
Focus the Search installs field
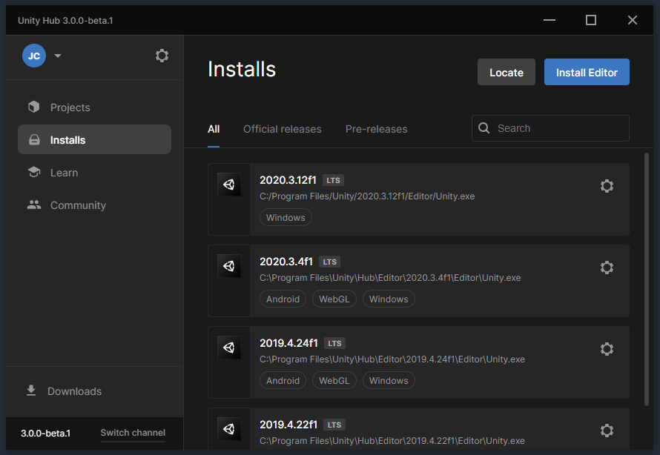550,128
